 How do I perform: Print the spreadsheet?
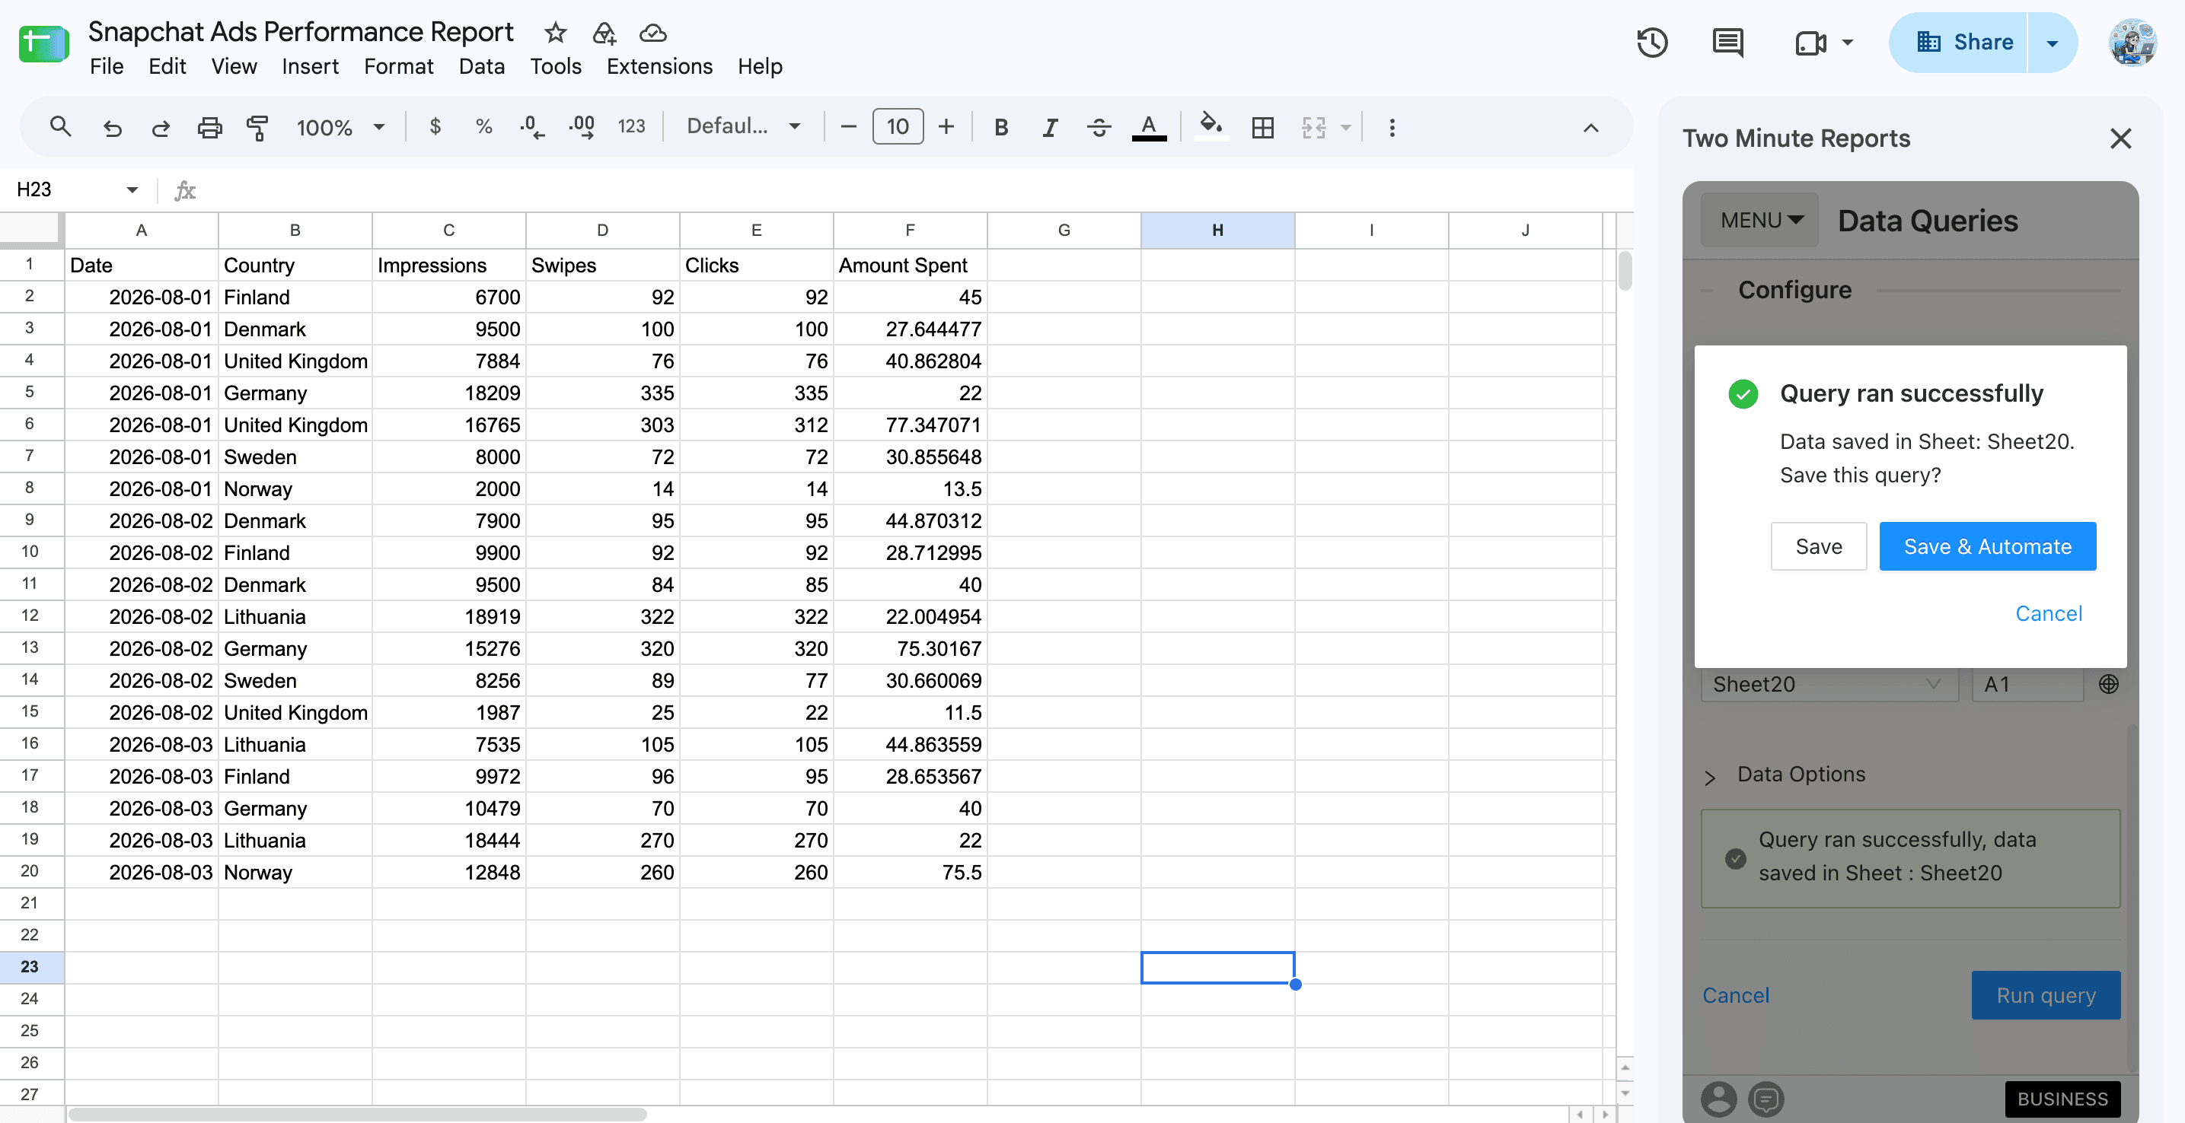(209, 127)
